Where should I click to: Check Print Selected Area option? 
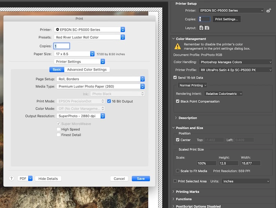click(x=175, y=181)
